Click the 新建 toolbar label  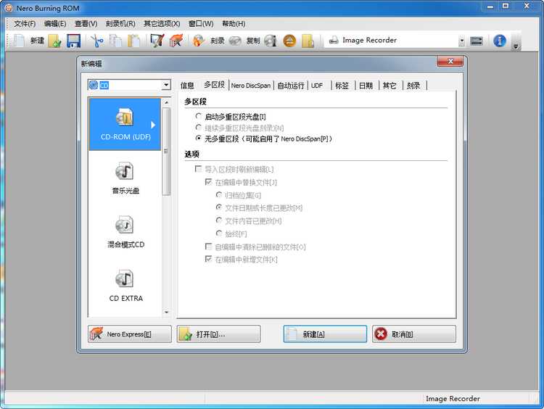pyautogui.click(x=37, y=41)
